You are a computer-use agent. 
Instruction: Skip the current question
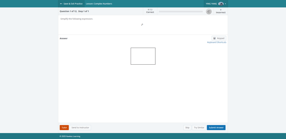tap(187, 128)
